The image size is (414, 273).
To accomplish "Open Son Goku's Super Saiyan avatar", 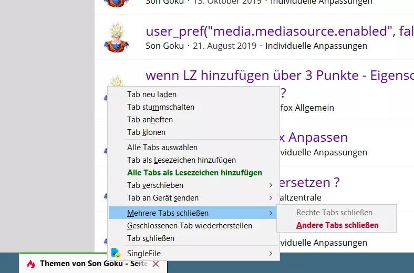I will coord(117,37).
